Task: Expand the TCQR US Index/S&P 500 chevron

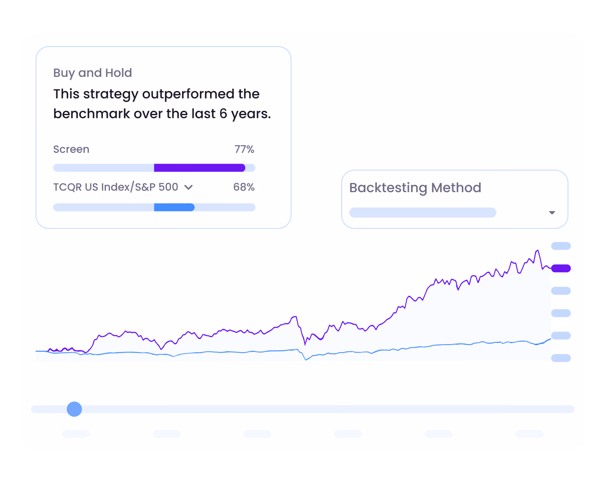Action: 189,187
